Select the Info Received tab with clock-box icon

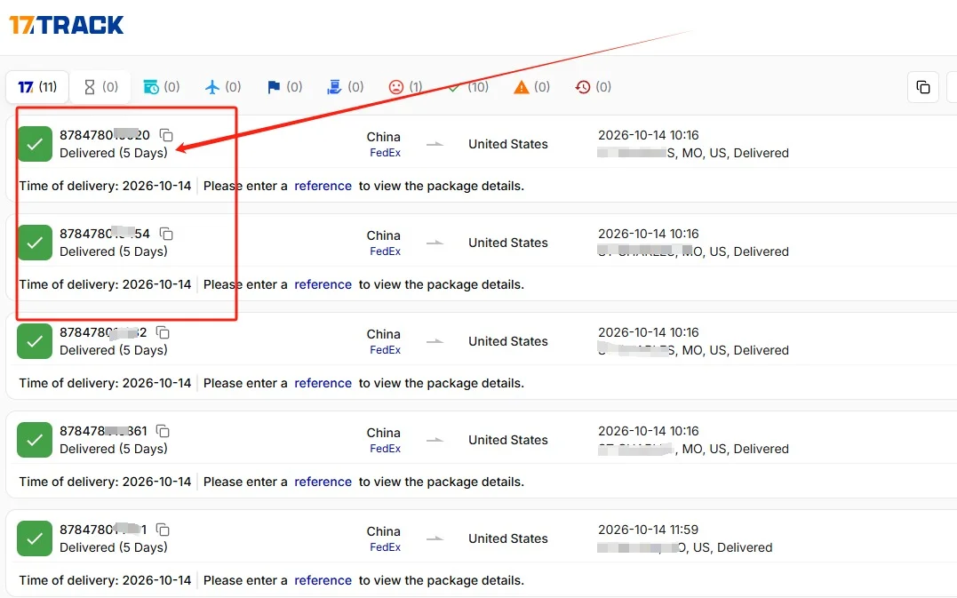161,87
